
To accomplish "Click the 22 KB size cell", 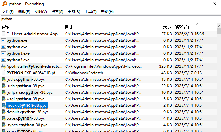I will [167, 86].
